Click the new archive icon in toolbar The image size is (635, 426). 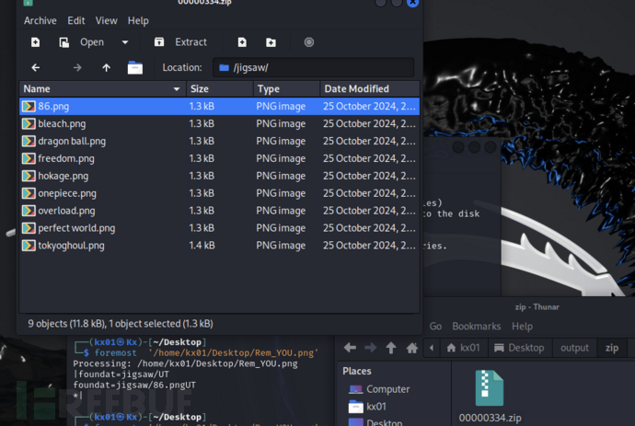click(35, 42)
